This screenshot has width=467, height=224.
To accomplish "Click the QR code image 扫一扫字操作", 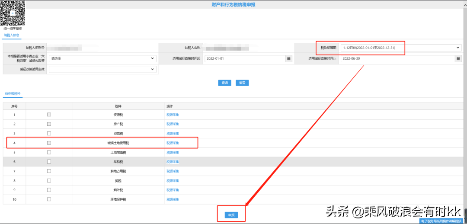I will click(x=13, y=13).
